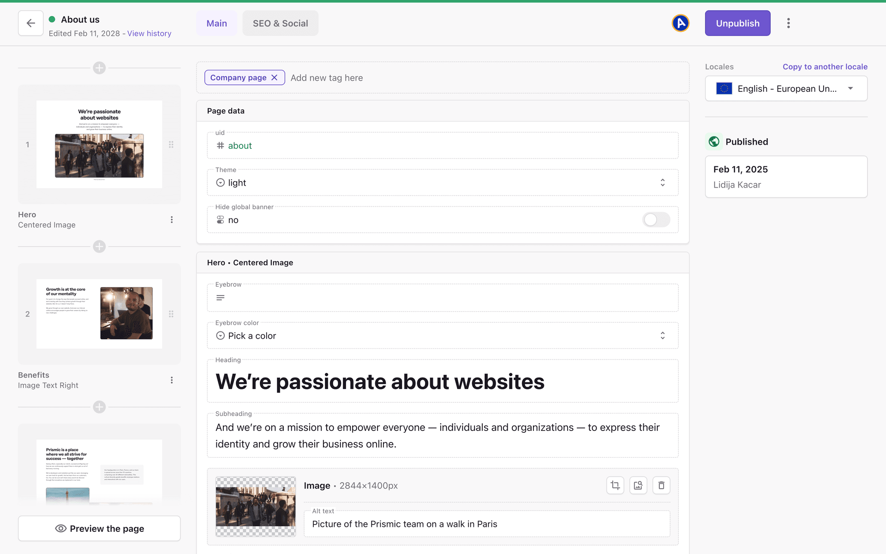Open View history
Image resolution: width=886 pixels, height=554 pixels.
149,33
